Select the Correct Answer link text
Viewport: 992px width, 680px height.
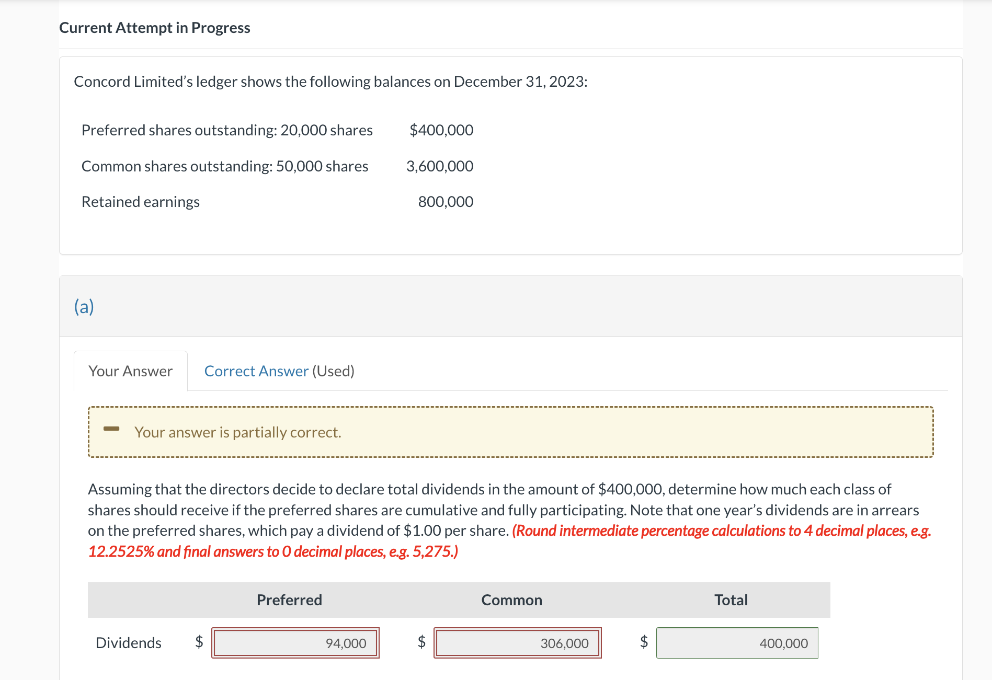pos(256,371)
